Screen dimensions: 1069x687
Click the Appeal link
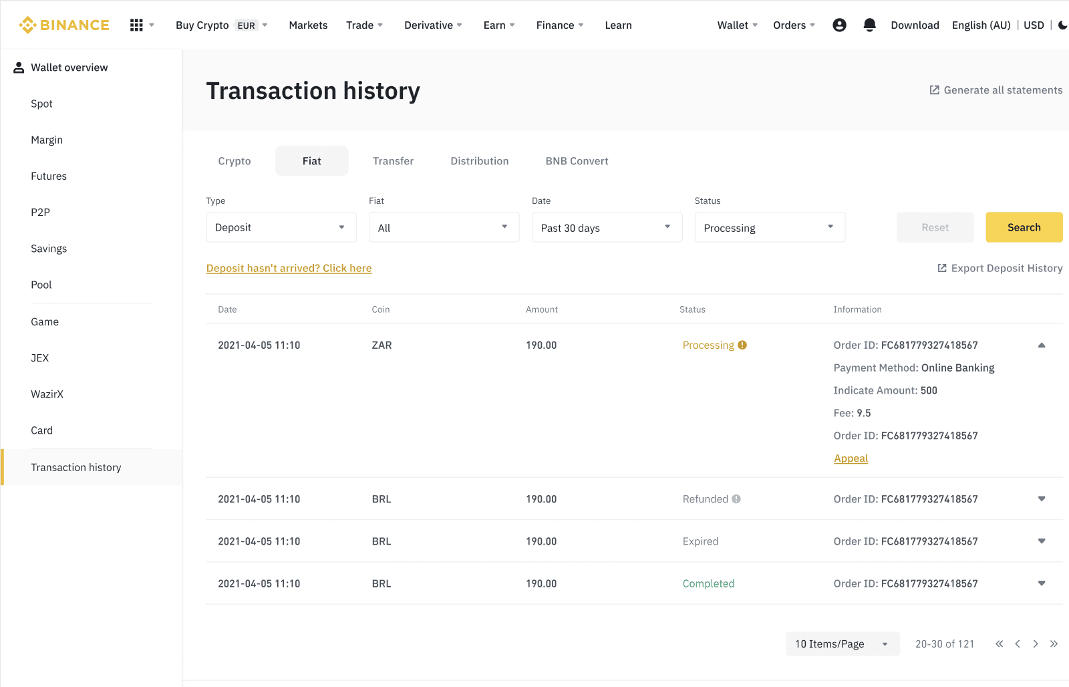tap(851, 458)
